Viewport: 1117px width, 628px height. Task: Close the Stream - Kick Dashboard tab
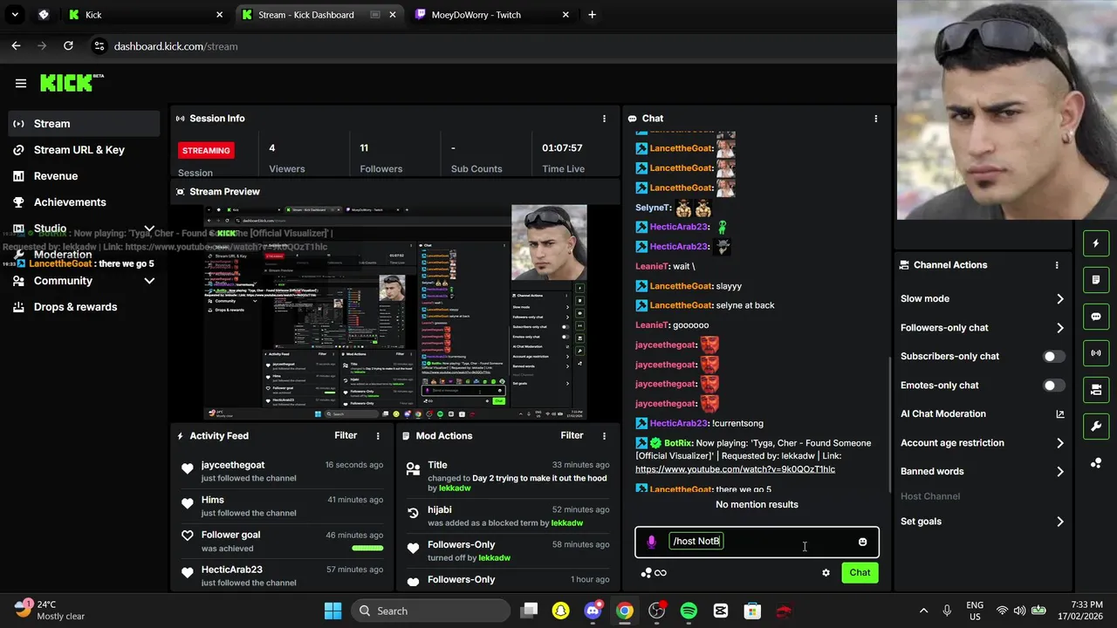tap(393, 15)
